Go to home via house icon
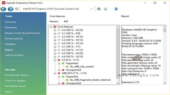170x95 pixels. pos(17,9)
